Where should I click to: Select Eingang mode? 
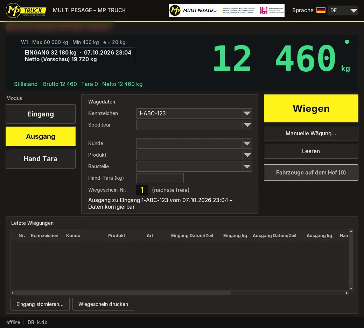[41, 114]
